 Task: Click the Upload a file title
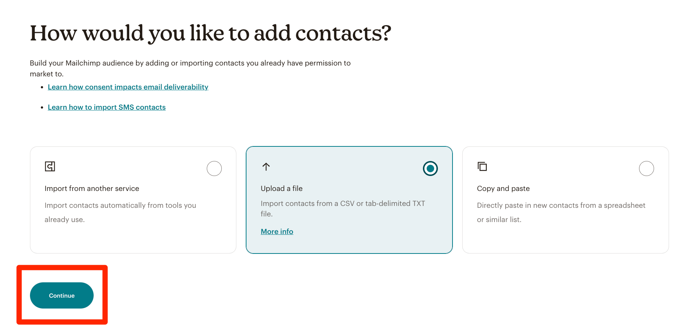coord(282,188)
